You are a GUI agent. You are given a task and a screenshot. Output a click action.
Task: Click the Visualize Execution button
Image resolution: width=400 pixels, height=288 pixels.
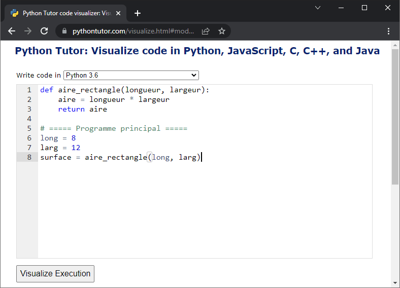point(55,274)
